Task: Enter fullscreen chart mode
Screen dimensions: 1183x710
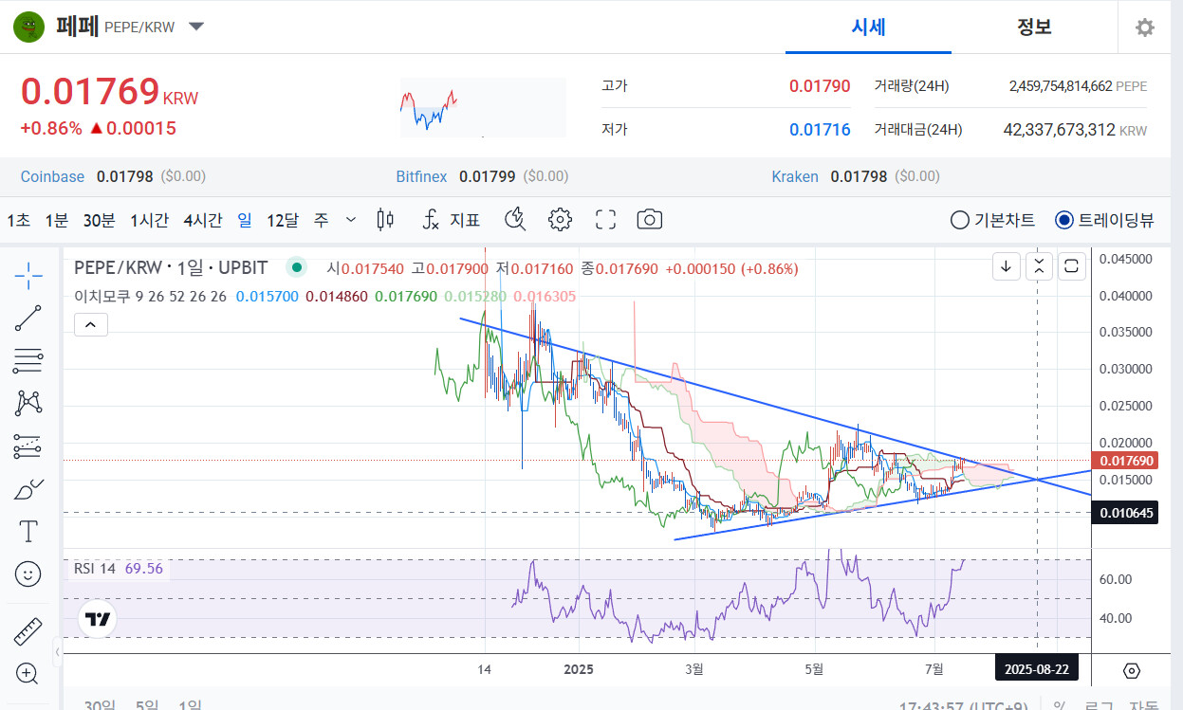Action: [x=605, y=220]
